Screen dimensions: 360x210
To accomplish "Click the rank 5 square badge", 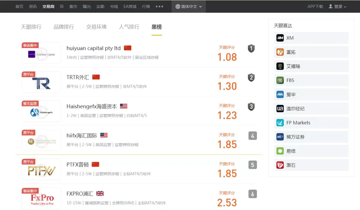I will (x=253, y=165).
